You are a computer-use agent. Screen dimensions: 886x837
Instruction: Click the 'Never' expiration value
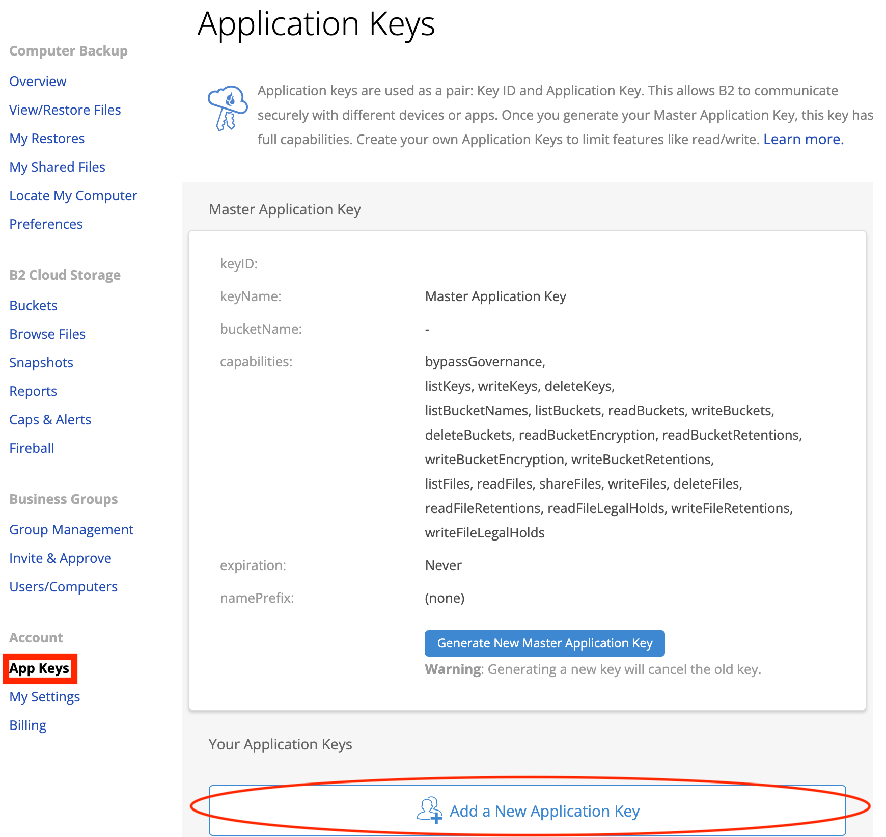tap(444, 565)
